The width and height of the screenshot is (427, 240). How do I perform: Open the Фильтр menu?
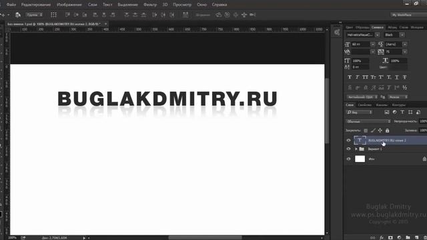click(x=150, y=5)
